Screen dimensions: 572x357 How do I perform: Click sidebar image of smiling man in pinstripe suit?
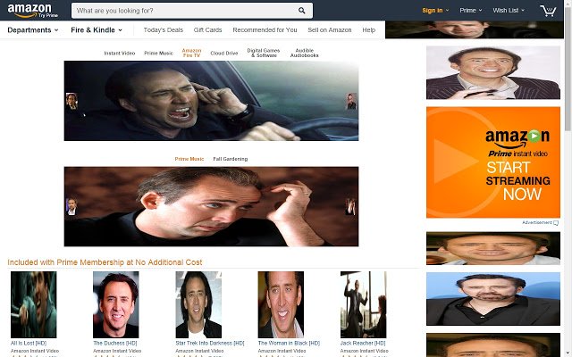(493, 72)
